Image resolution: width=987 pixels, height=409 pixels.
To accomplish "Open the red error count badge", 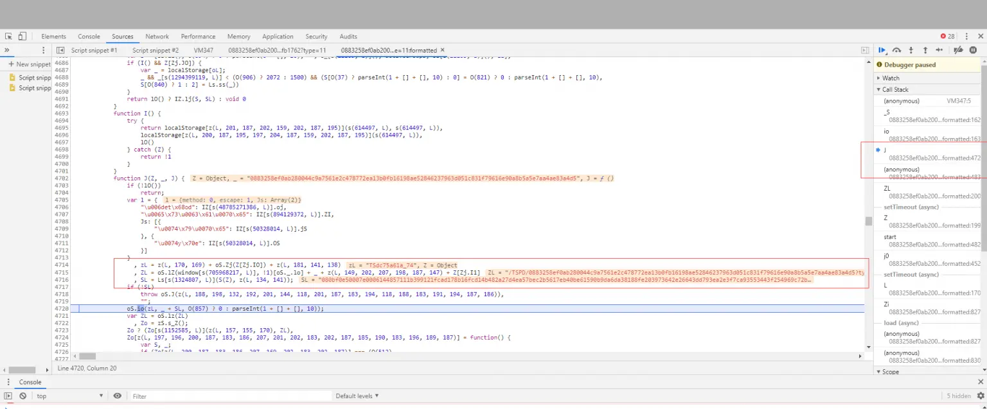I will pos(948,37).
